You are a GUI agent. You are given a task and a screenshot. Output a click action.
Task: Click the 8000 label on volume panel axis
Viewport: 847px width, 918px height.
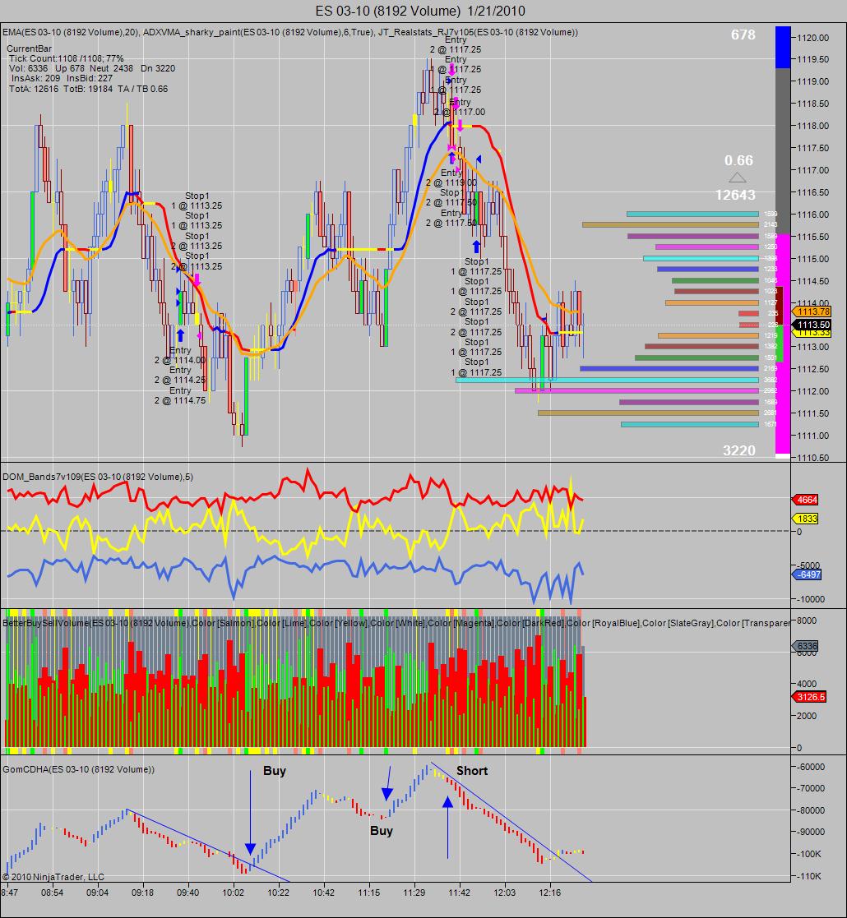pyautogui.click(x=807, y=620)
